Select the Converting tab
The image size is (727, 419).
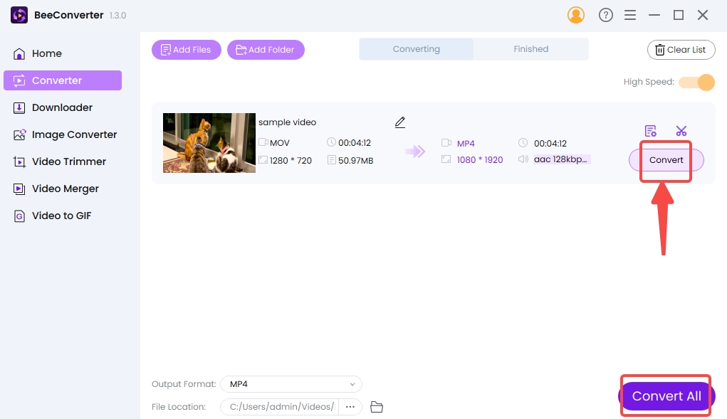(417, 49)
